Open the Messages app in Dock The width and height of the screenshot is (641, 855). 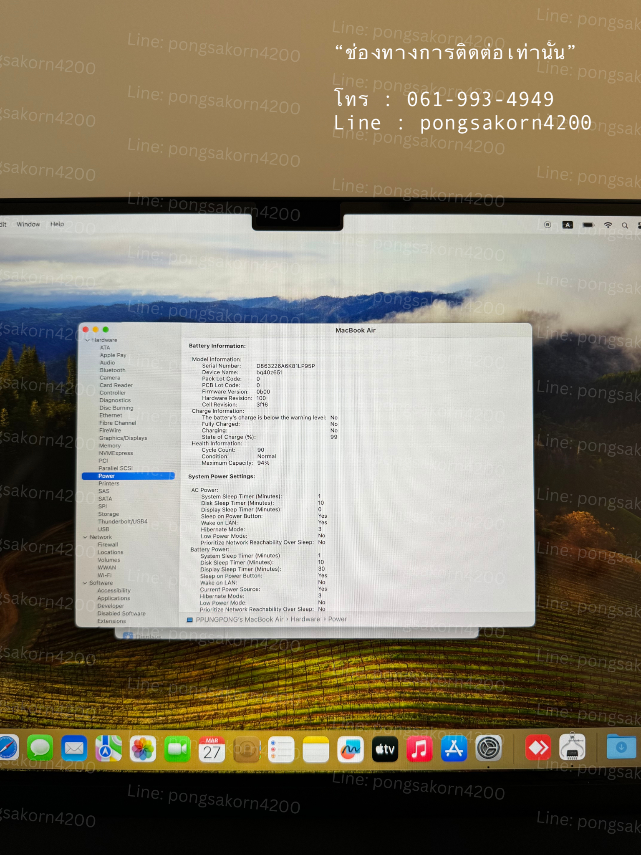coord(40,749)
